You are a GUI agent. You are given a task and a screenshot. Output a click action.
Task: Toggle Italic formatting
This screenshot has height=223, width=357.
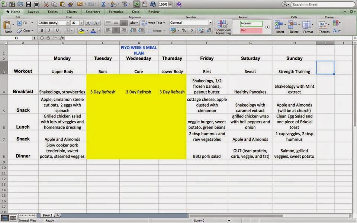(x=49, y=30)
